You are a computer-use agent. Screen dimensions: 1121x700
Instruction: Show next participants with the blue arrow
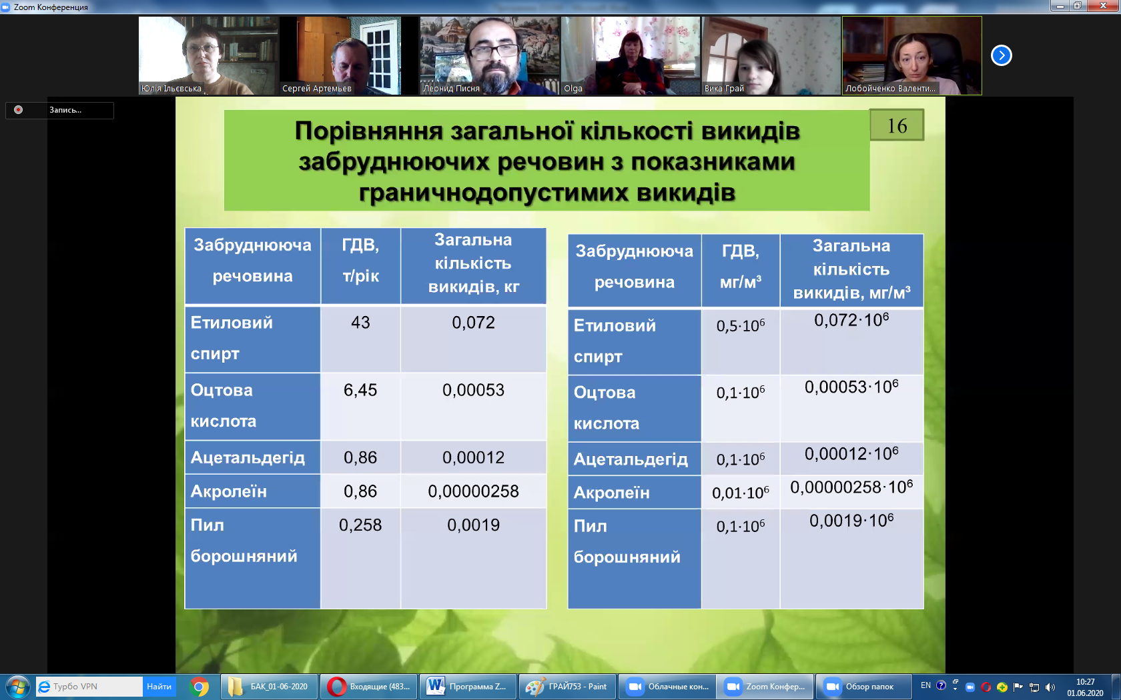pyautogui.click(x=1001, y=55)
